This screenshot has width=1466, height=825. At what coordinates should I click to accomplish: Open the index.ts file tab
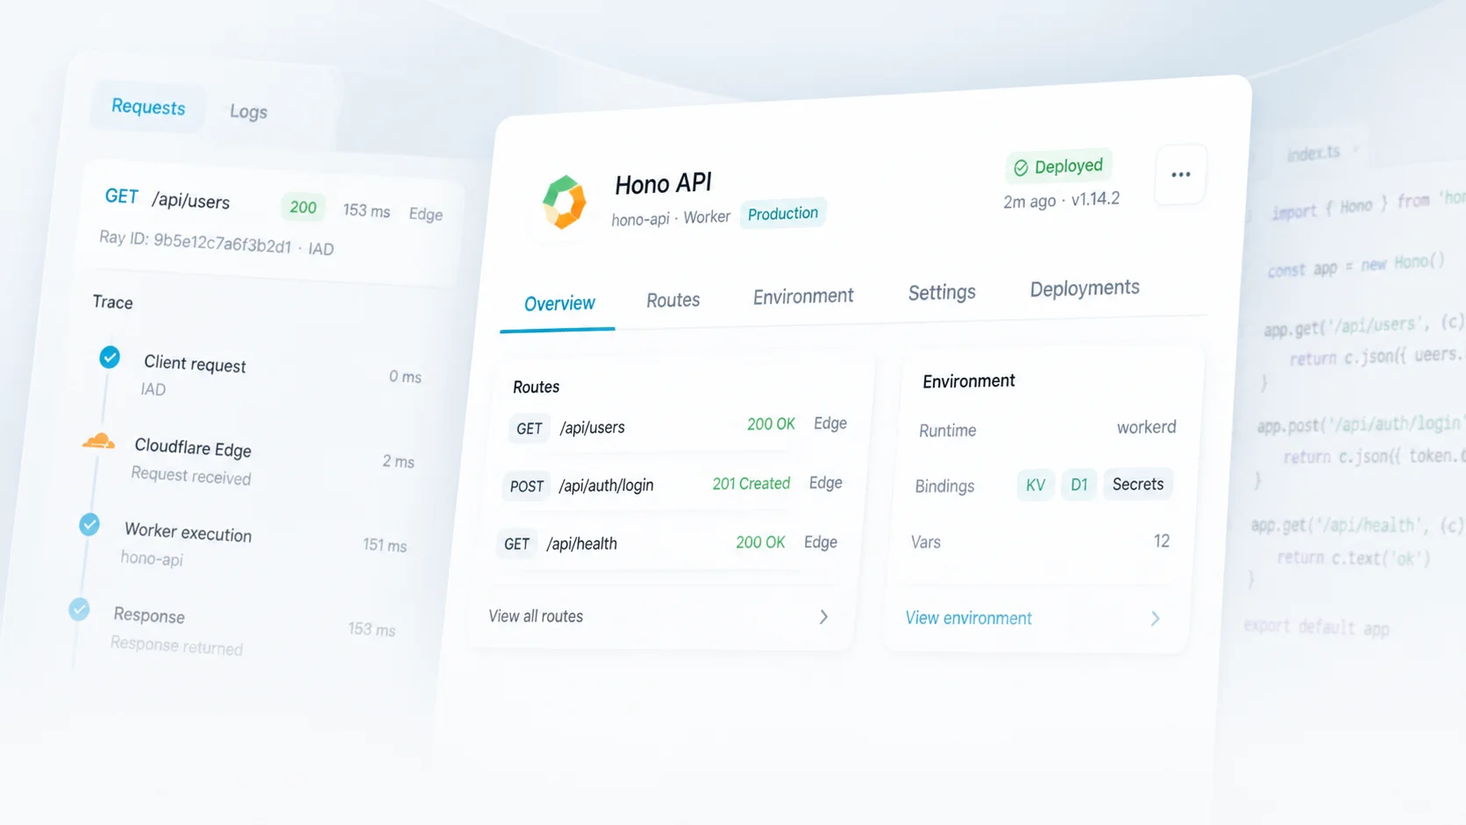[x=1313, y=153]
